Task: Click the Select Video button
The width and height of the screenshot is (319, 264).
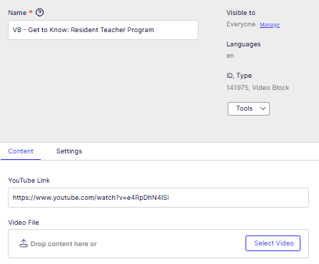Action: (273, 243)
